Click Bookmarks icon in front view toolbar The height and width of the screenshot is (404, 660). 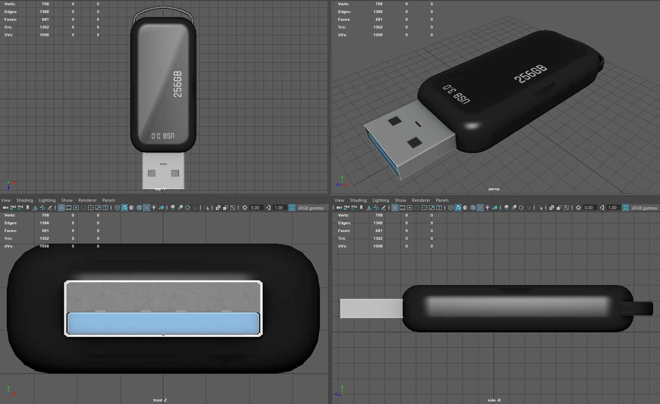[x=28, y=208]
